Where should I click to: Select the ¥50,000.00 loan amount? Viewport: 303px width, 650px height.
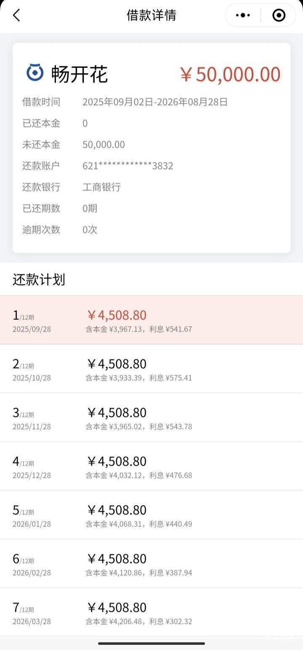[230, 74]
